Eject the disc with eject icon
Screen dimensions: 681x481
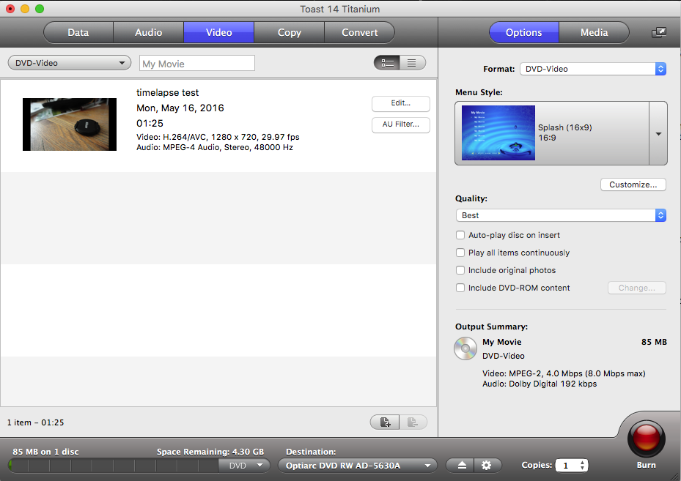coord(461,466)
